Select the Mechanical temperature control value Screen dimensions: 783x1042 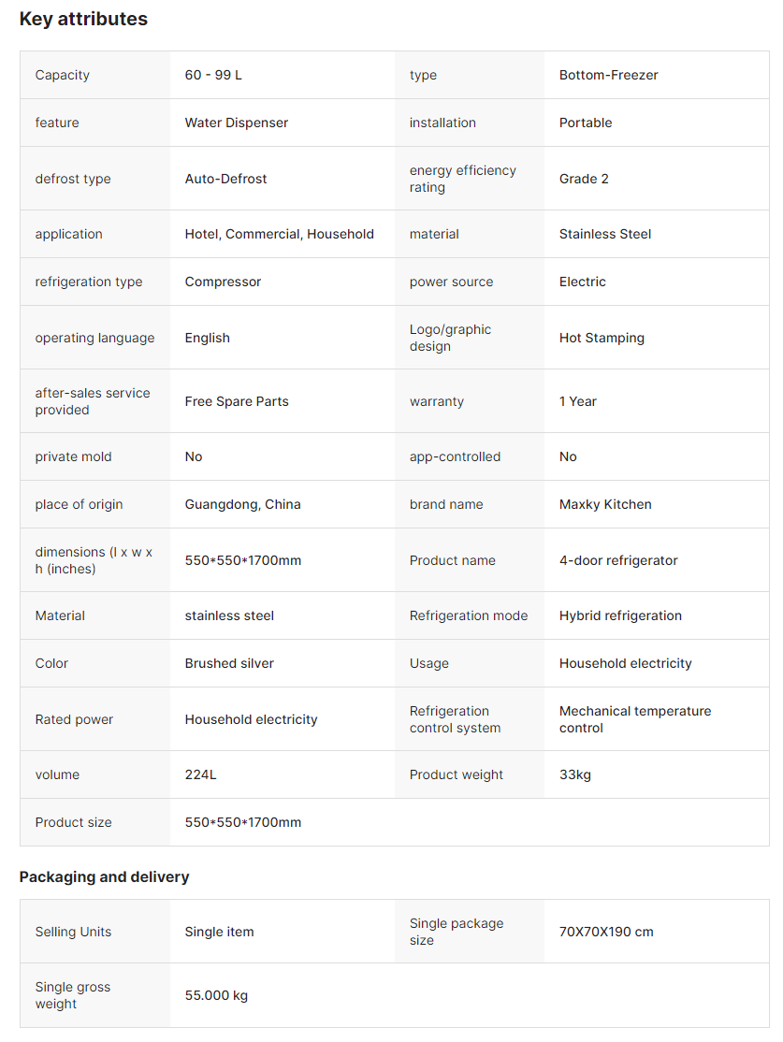634,719
